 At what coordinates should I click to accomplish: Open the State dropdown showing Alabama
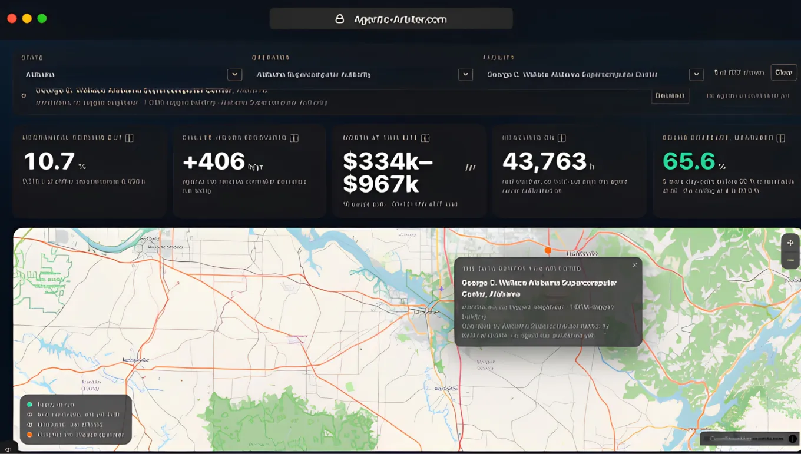[132, 75]
